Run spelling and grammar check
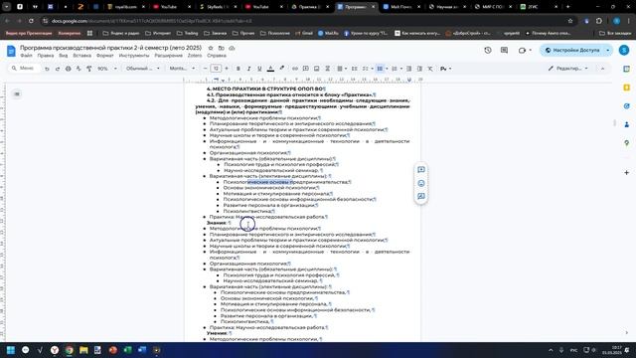The height and width of the screenshot is (358, 636). click(x=79, y=69)
